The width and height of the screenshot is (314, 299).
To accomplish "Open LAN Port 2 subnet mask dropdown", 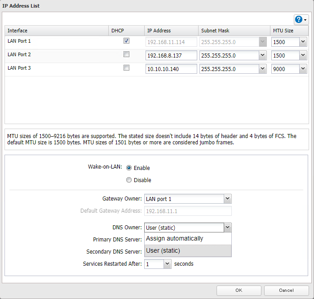I will coord(262,55).
